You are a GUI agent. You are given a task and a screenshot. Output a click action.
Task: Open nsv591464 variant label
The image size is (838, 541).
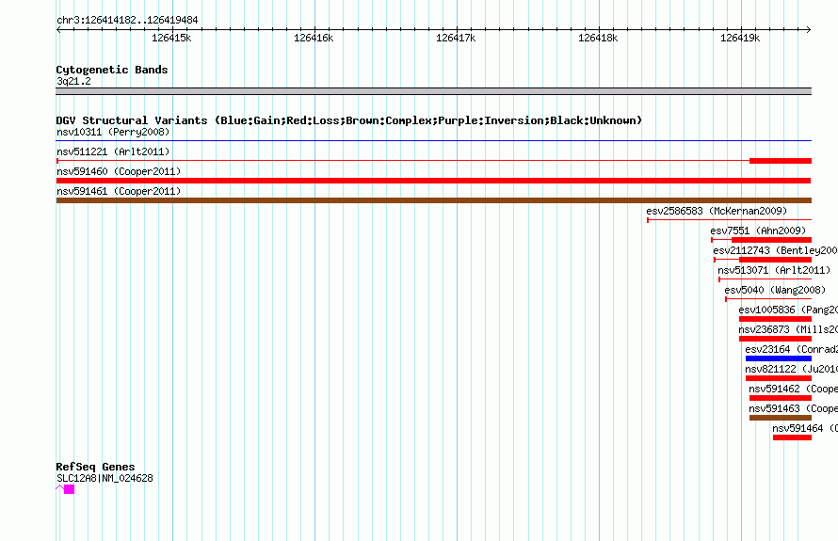click(x=805, y=428)
